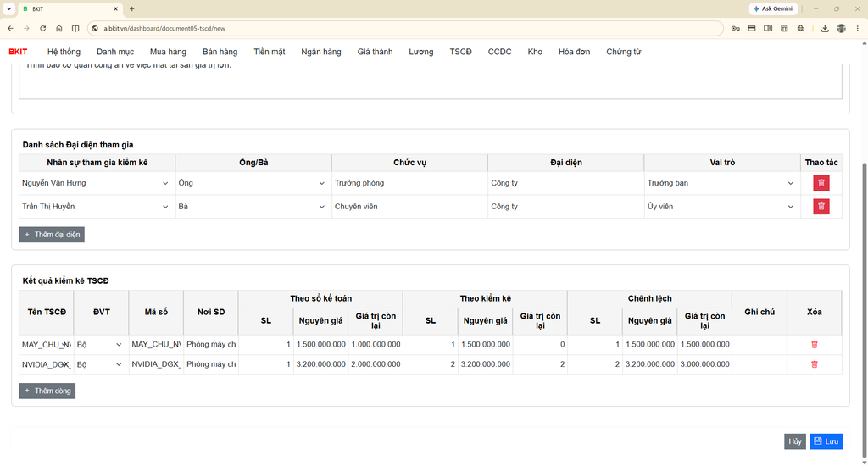Open tab search dropdown arrow
The height and width of the screenshot is (466, 868).
[8, 8]
